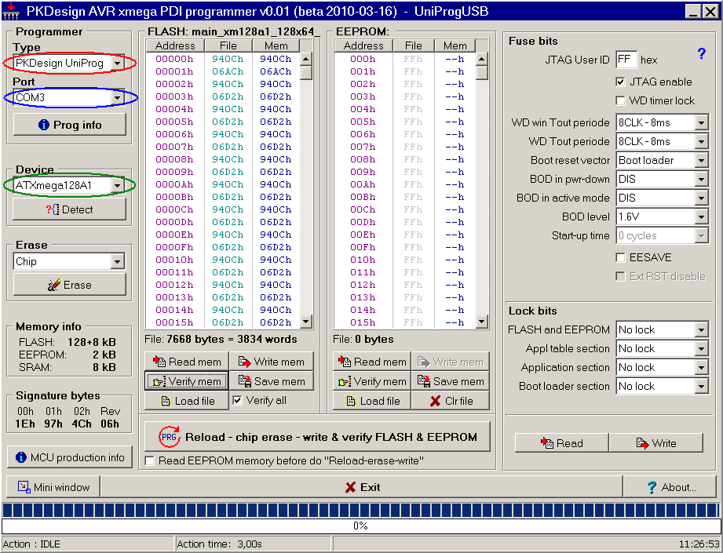The height and width of the screenshot is (553, 723).
Task: Enable the WD timer lock checkbox
Action: click(621, 100)
